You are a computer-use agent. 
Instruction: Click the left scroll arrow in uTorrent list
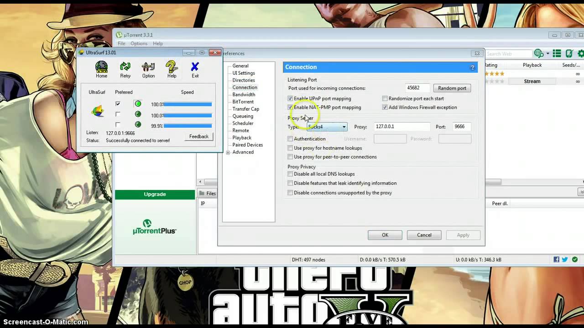click(x=200, y=182)
